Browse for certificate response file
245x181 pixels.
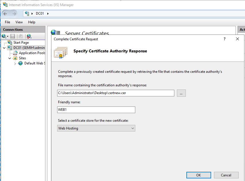click(x=181, y=93)
